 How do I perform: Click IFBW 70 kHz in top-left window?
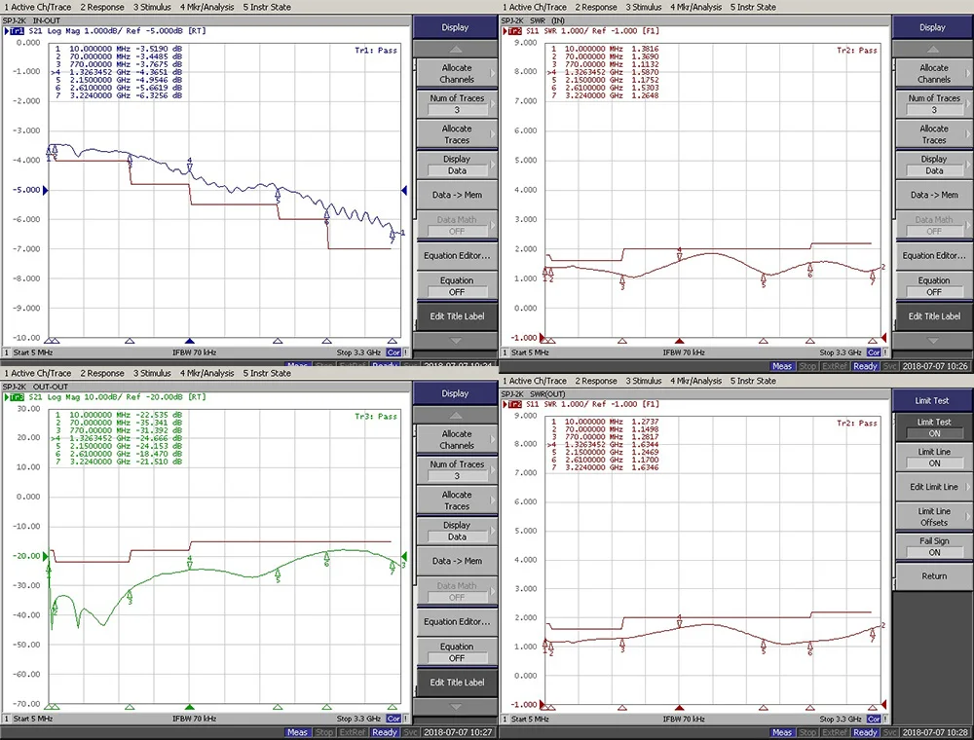click(195, 352)
